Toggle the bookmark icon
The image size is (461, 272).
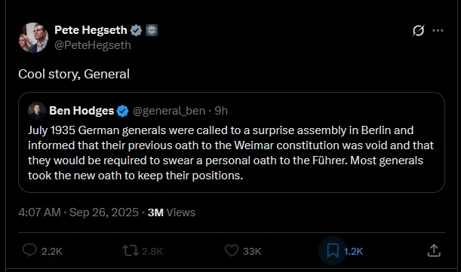point(333,251)
